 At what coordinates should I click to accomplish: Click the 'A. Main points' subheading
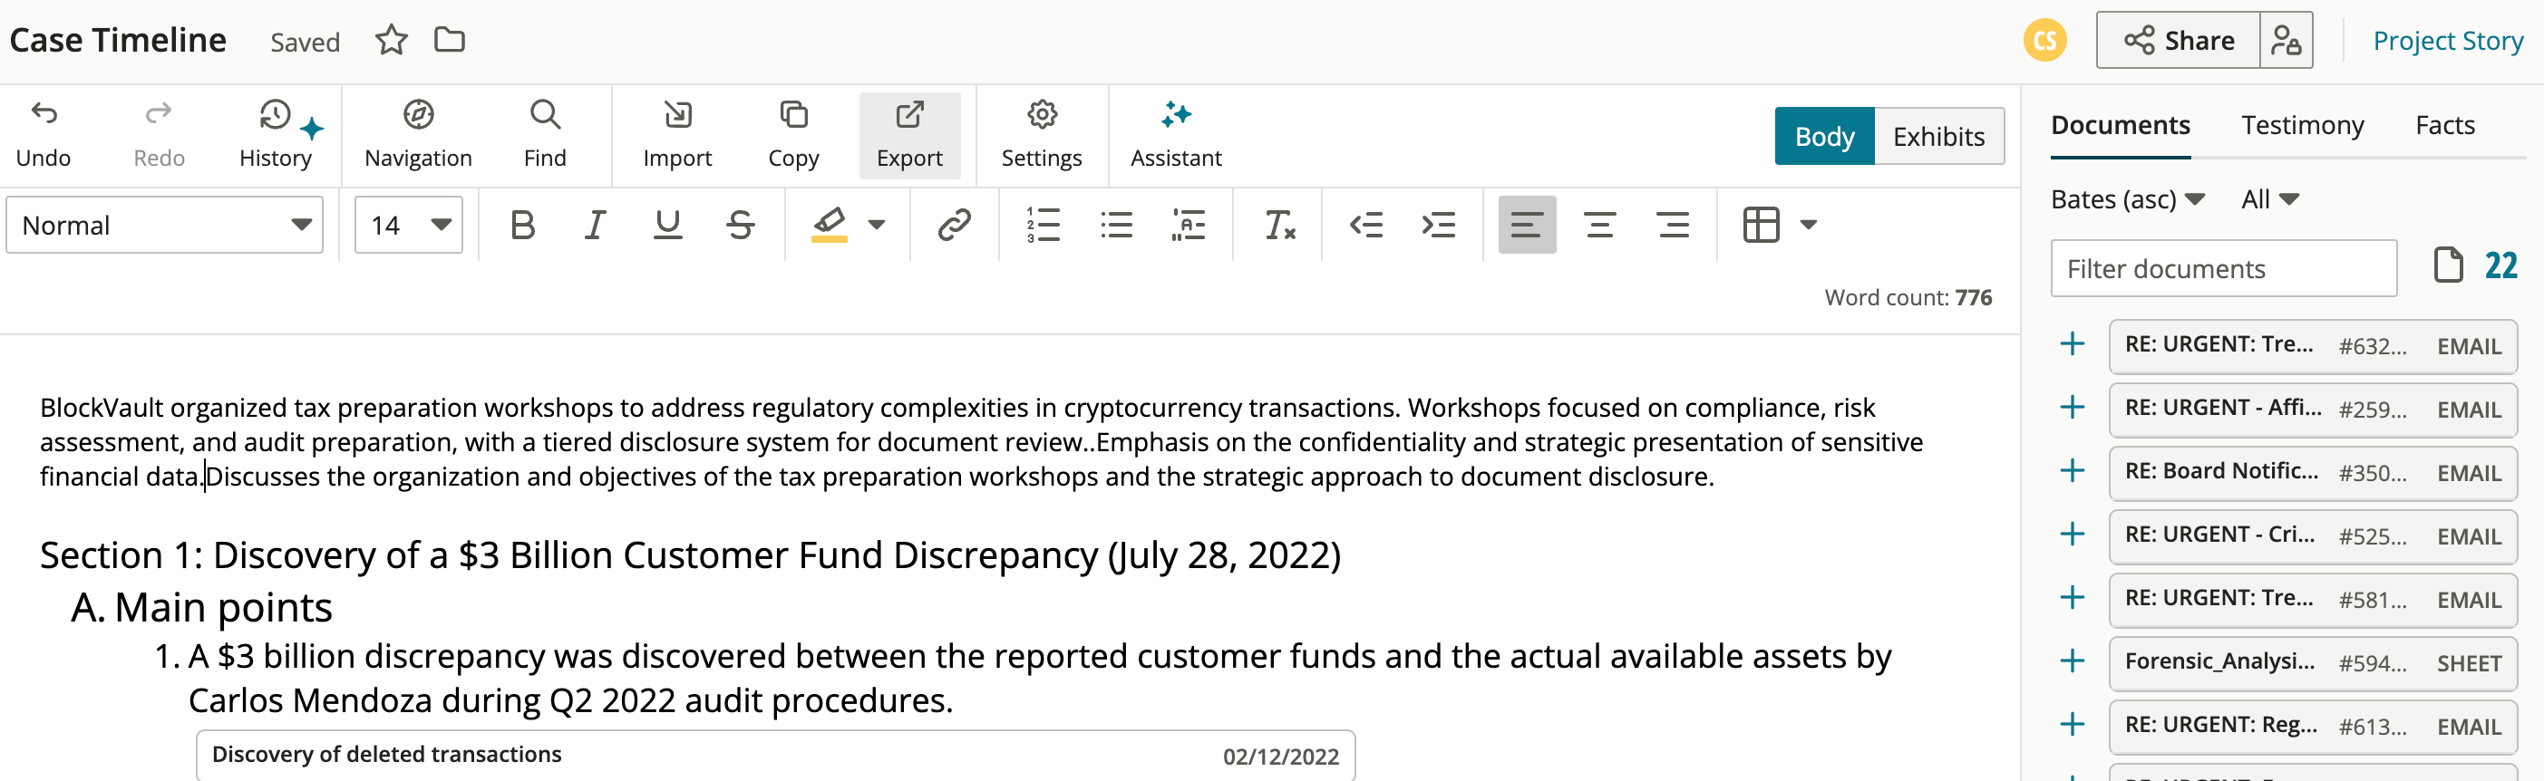click(201, 608)
